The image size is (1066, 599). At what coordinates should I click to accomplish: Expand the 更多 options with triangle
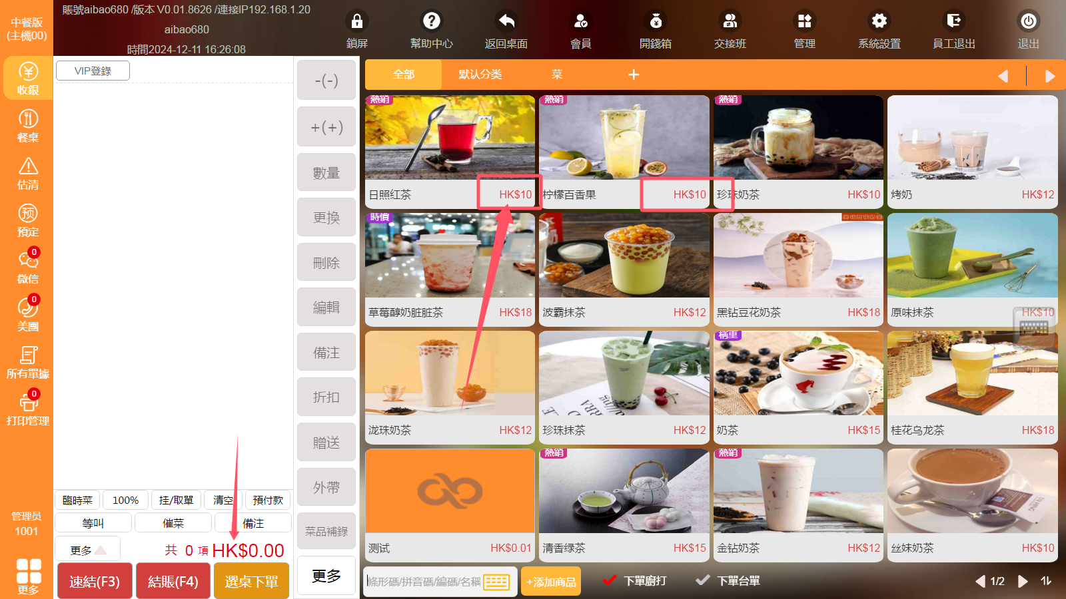(88, 550)
